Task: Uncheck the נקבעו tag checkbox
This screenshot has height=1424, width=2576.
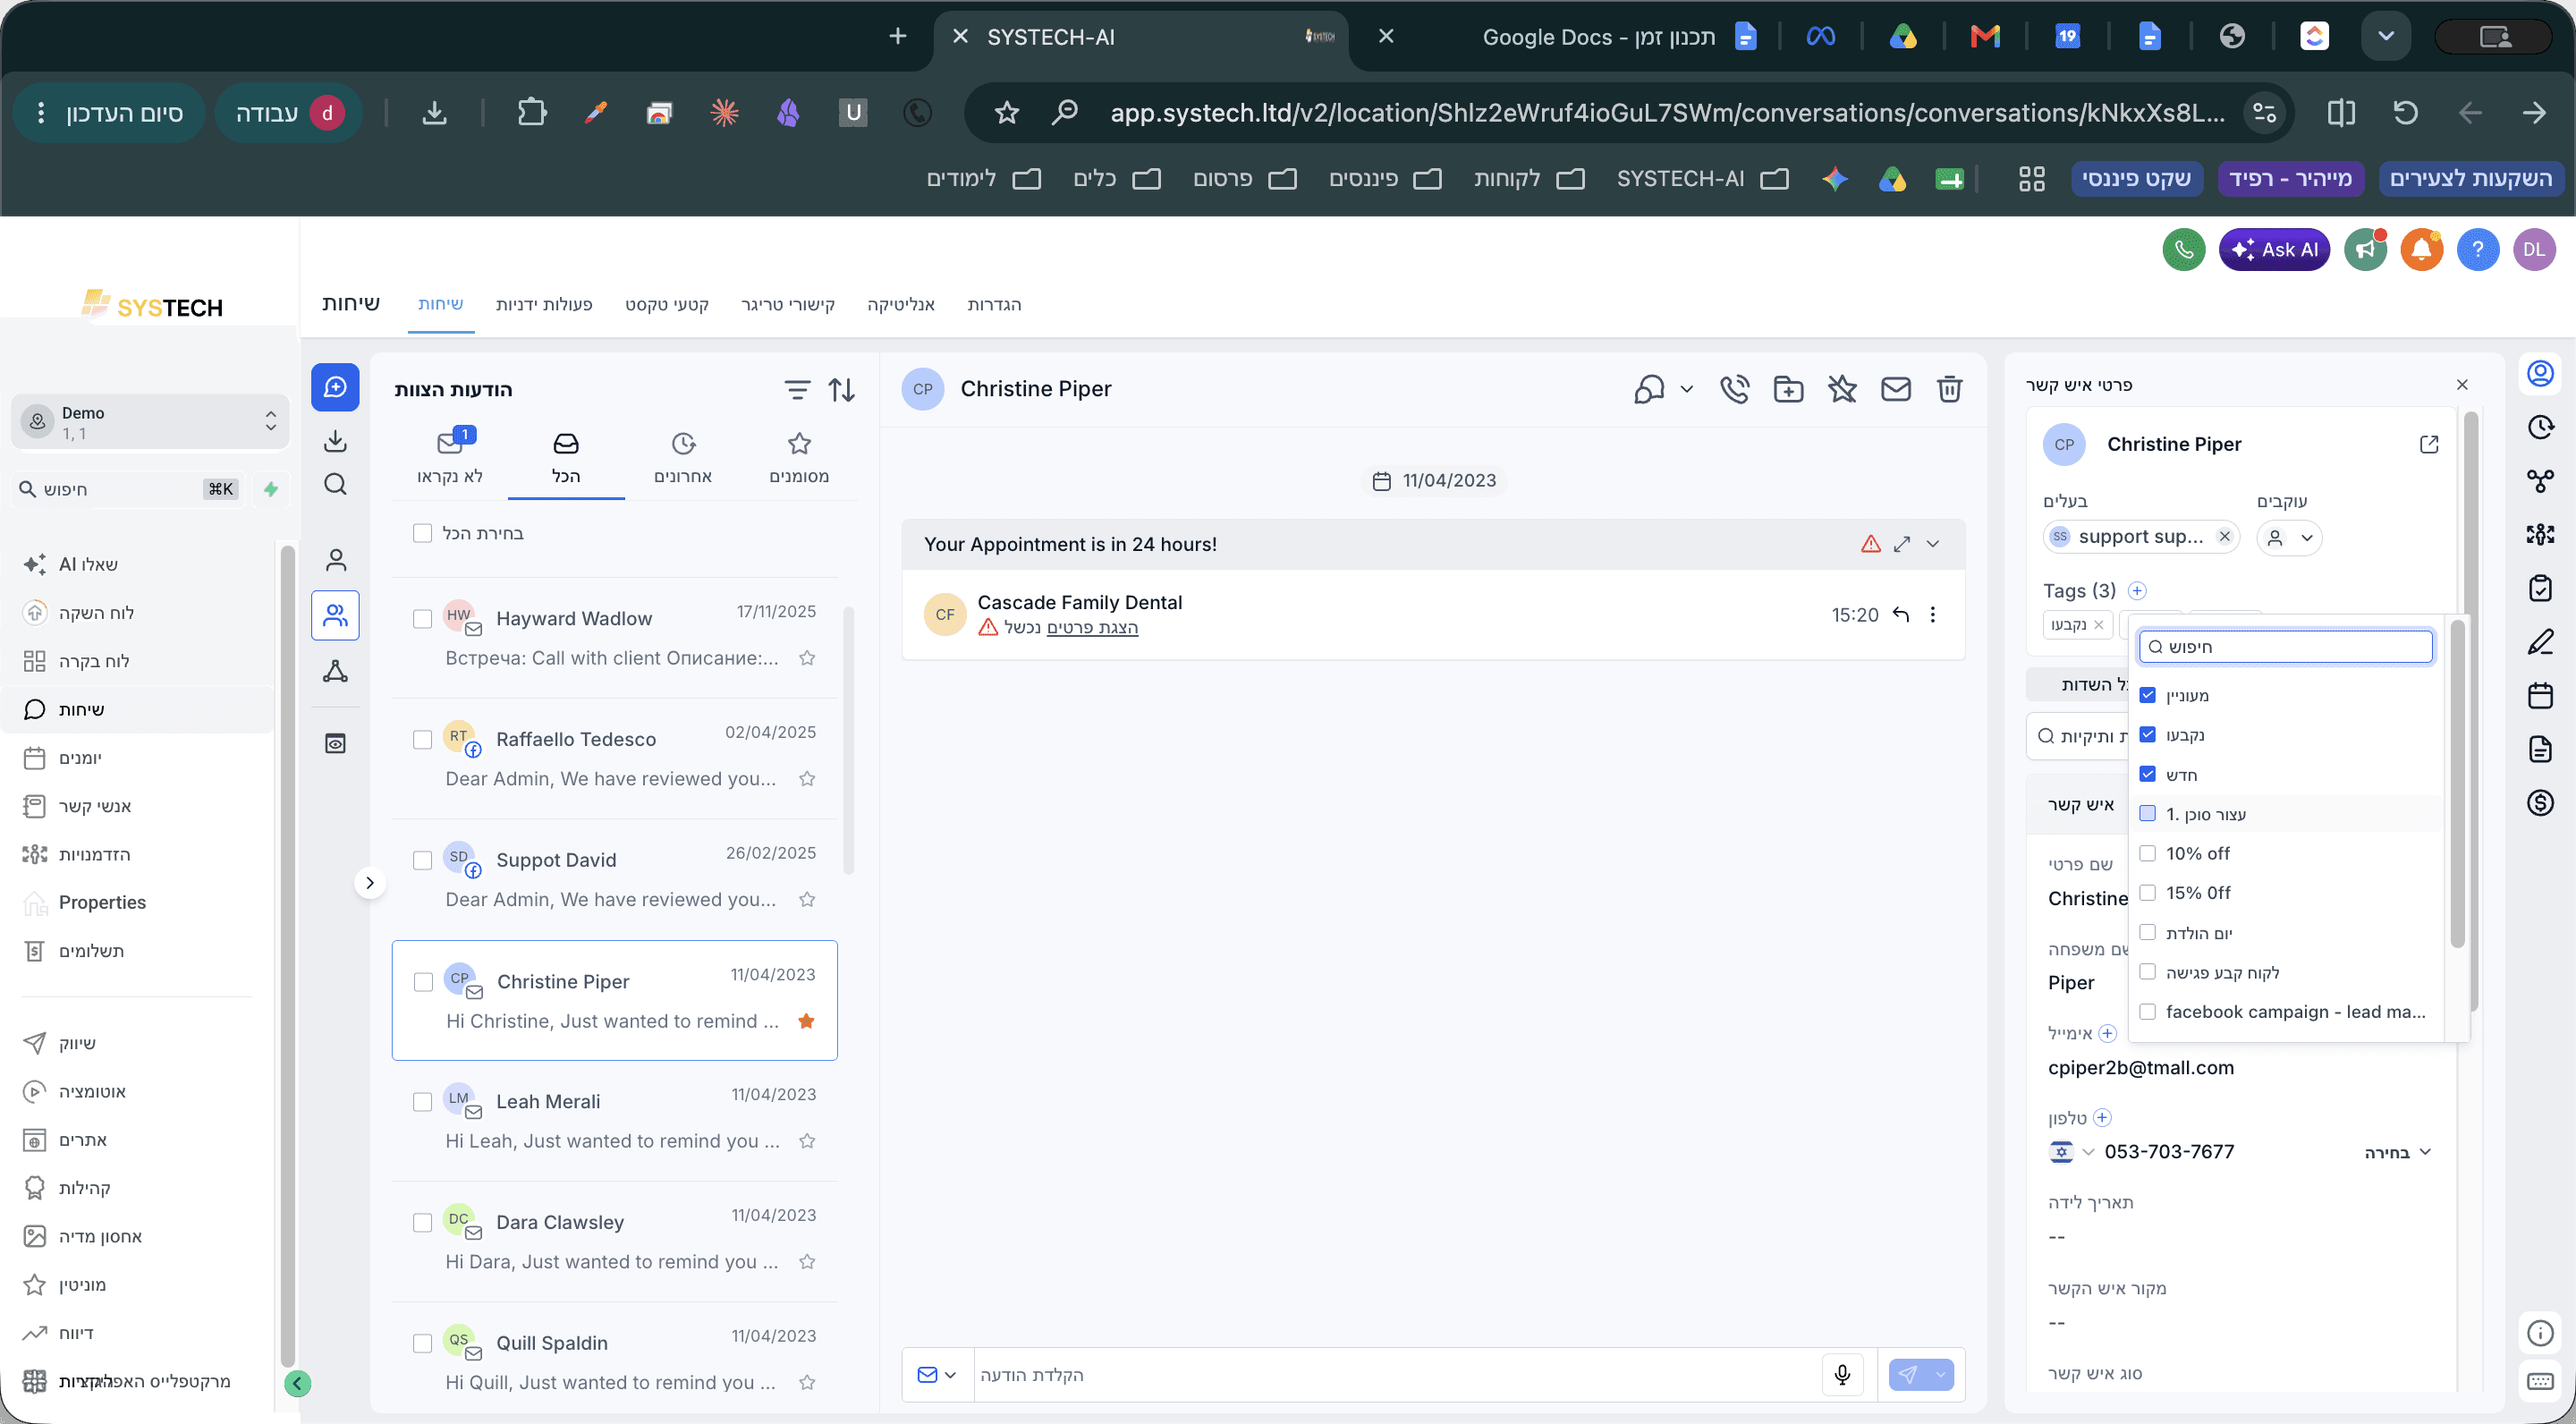Action: point(2147,734)
